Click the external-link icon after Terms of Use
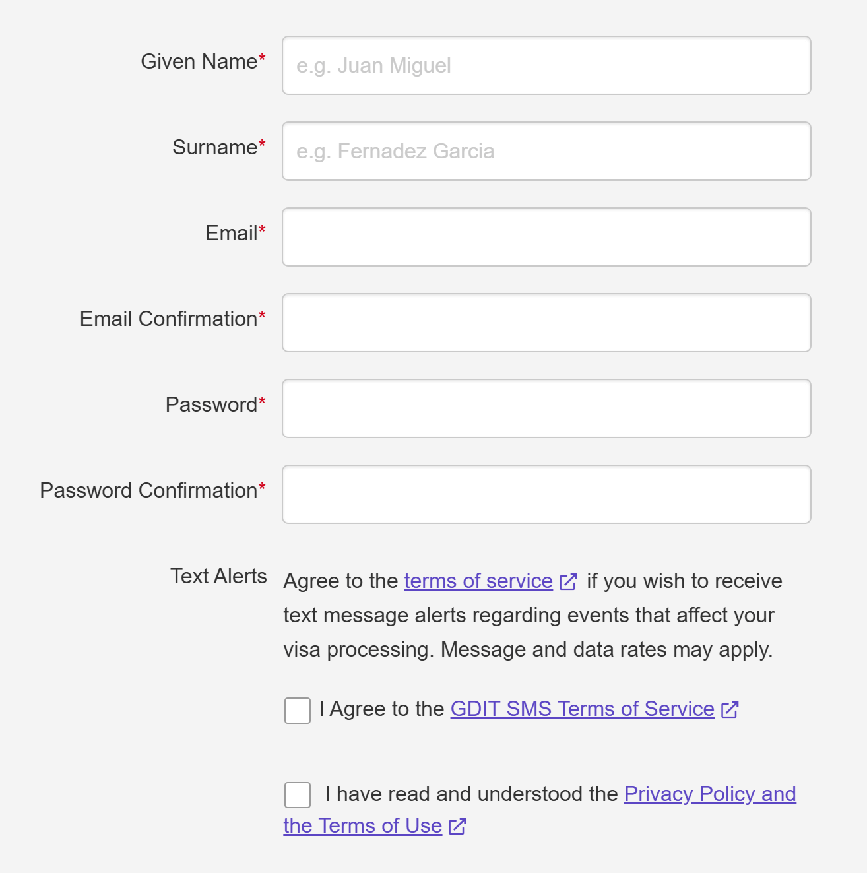867x873 pixels. (x=457, y=826)
